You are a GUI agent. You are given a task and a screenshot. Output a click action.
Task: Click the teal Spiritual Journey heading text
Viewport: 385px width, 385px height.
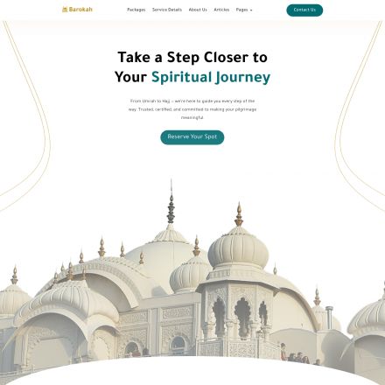click(x=211, y=77)
